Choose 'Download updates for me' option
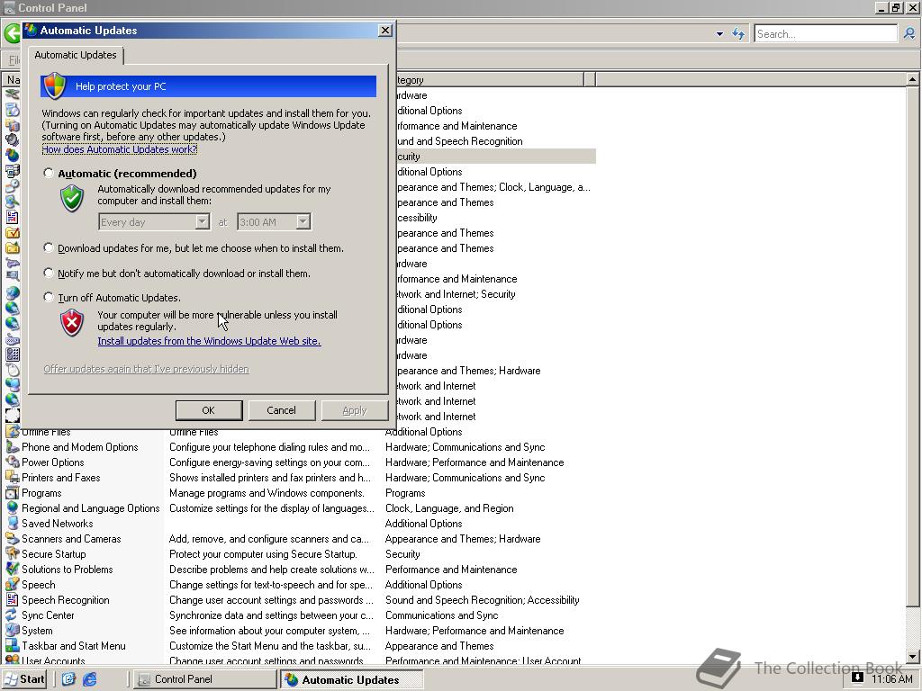 pyautogui.click(x=49, y=248)
